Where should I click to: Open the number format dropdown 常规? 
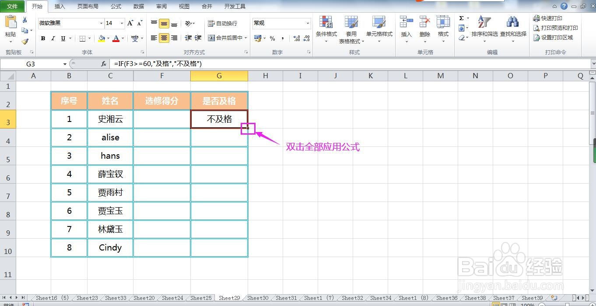click(x=308, y=23)
